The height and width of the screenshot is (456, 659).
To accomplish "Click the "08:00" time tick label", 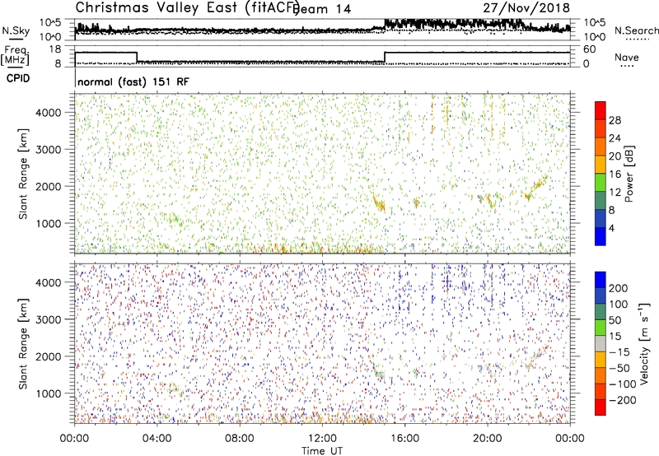I will [240, 439].
